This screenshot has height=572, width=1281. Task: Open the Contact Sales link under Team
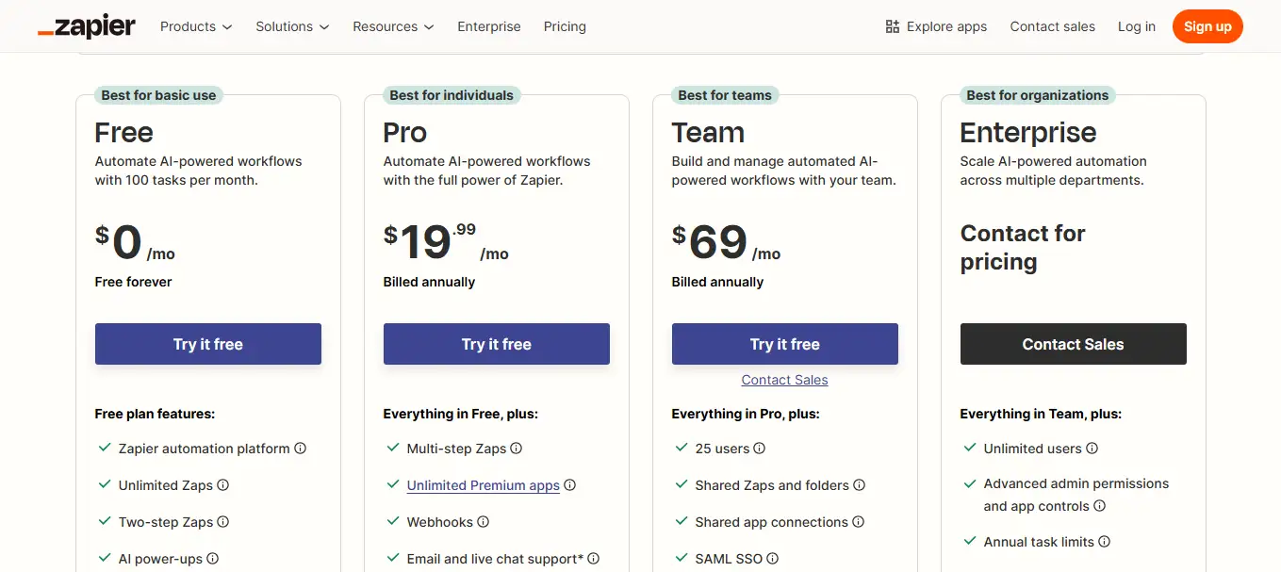[x=784, y=380]
